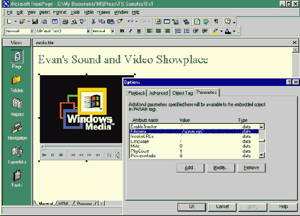This screenshot has width=300, height=216.
Task: Open the Tasks view icon
Action: pos(17,175)
